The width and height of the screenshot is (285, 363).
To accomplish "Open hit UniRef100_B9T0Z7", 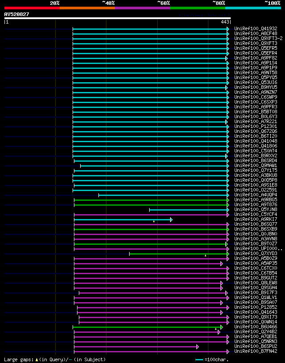I will (256, 244).
